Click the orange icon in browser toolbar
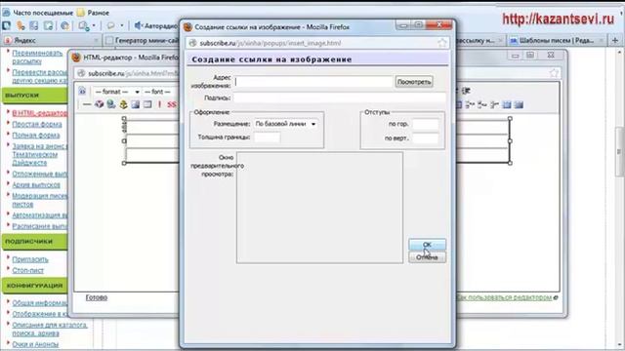The width and height of the screenshot is (625, 351). tap(21, 26)
